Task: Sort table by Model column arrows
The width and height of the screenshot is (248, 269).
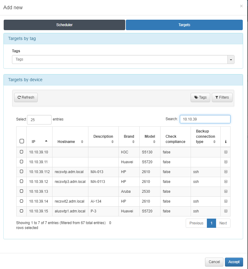Action: tap(154, 142)
